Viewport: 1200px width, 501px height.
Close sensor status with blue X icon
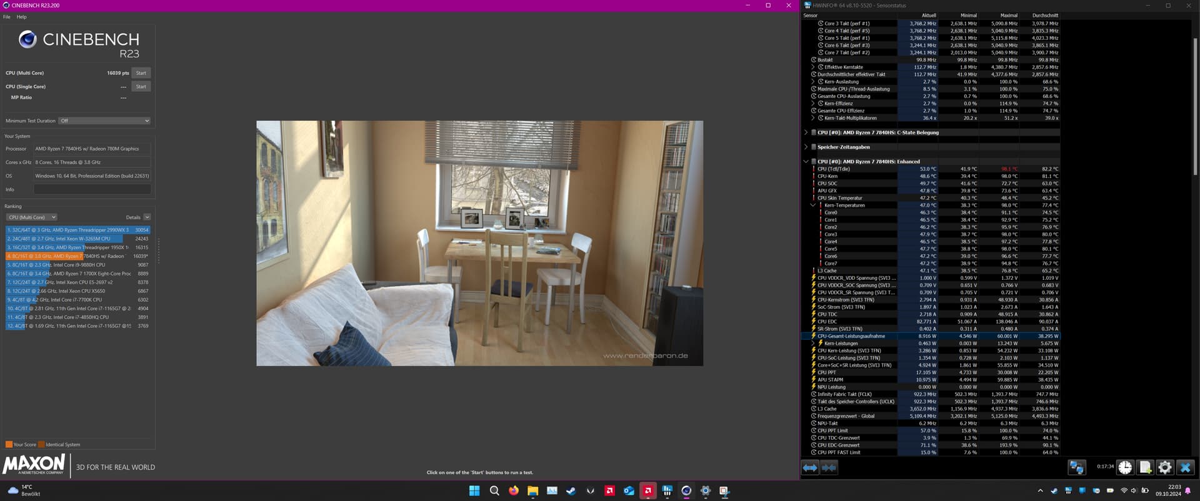(1186, 467)
